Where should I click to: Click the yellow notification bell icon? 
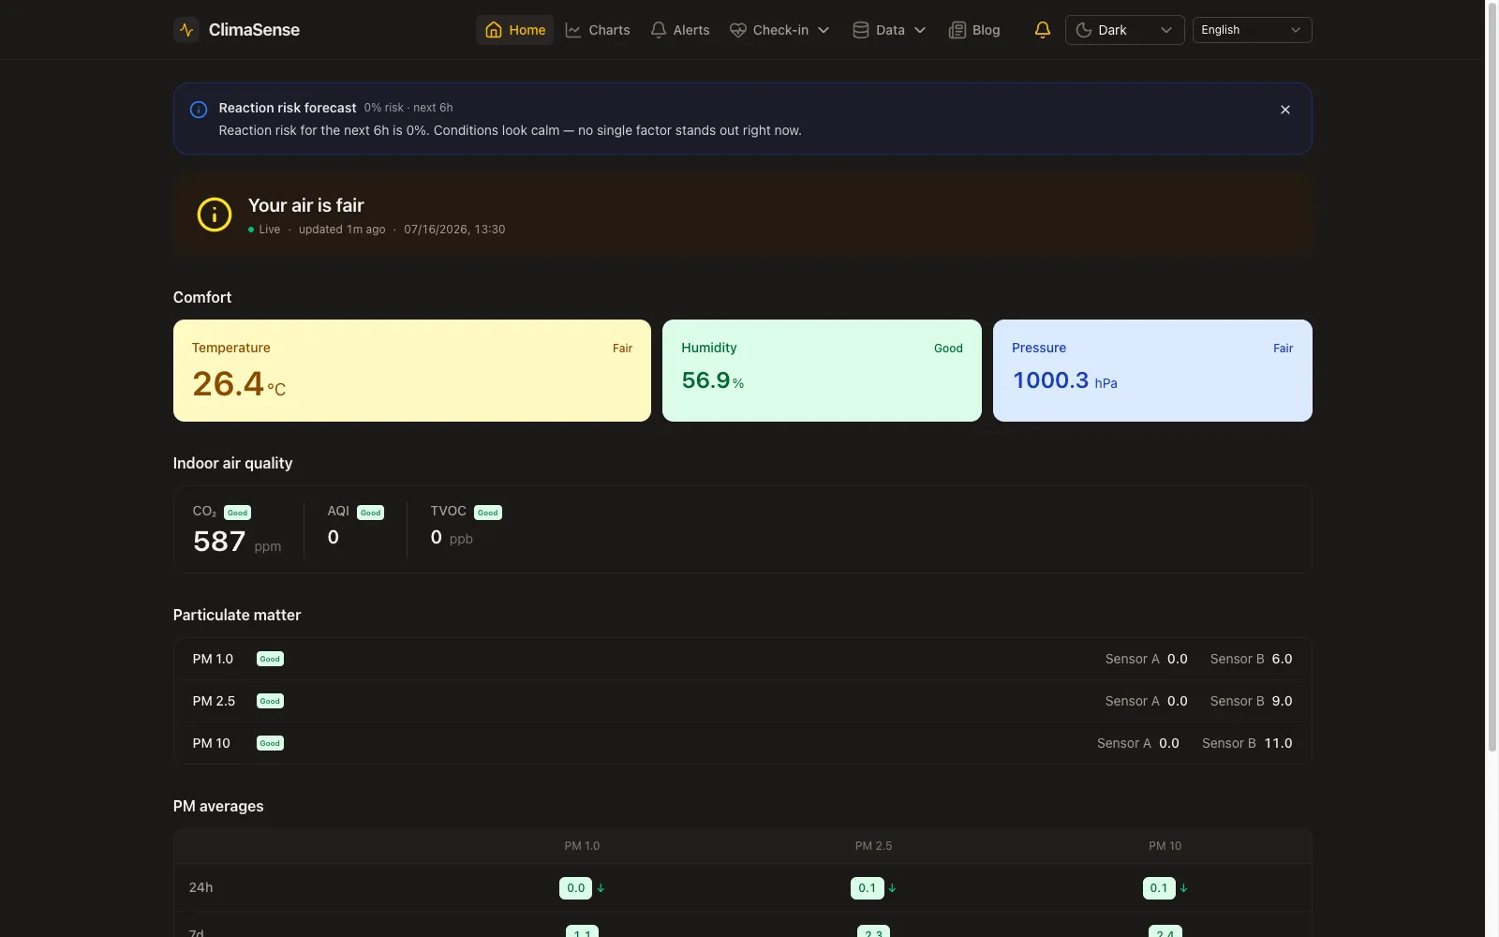[1043, 30]
